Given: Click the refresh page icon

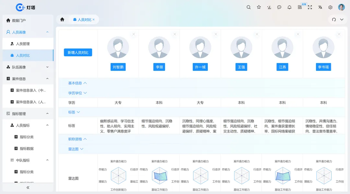Looking at the screenshot, I should pyautogui.click(x=334, y=19).
